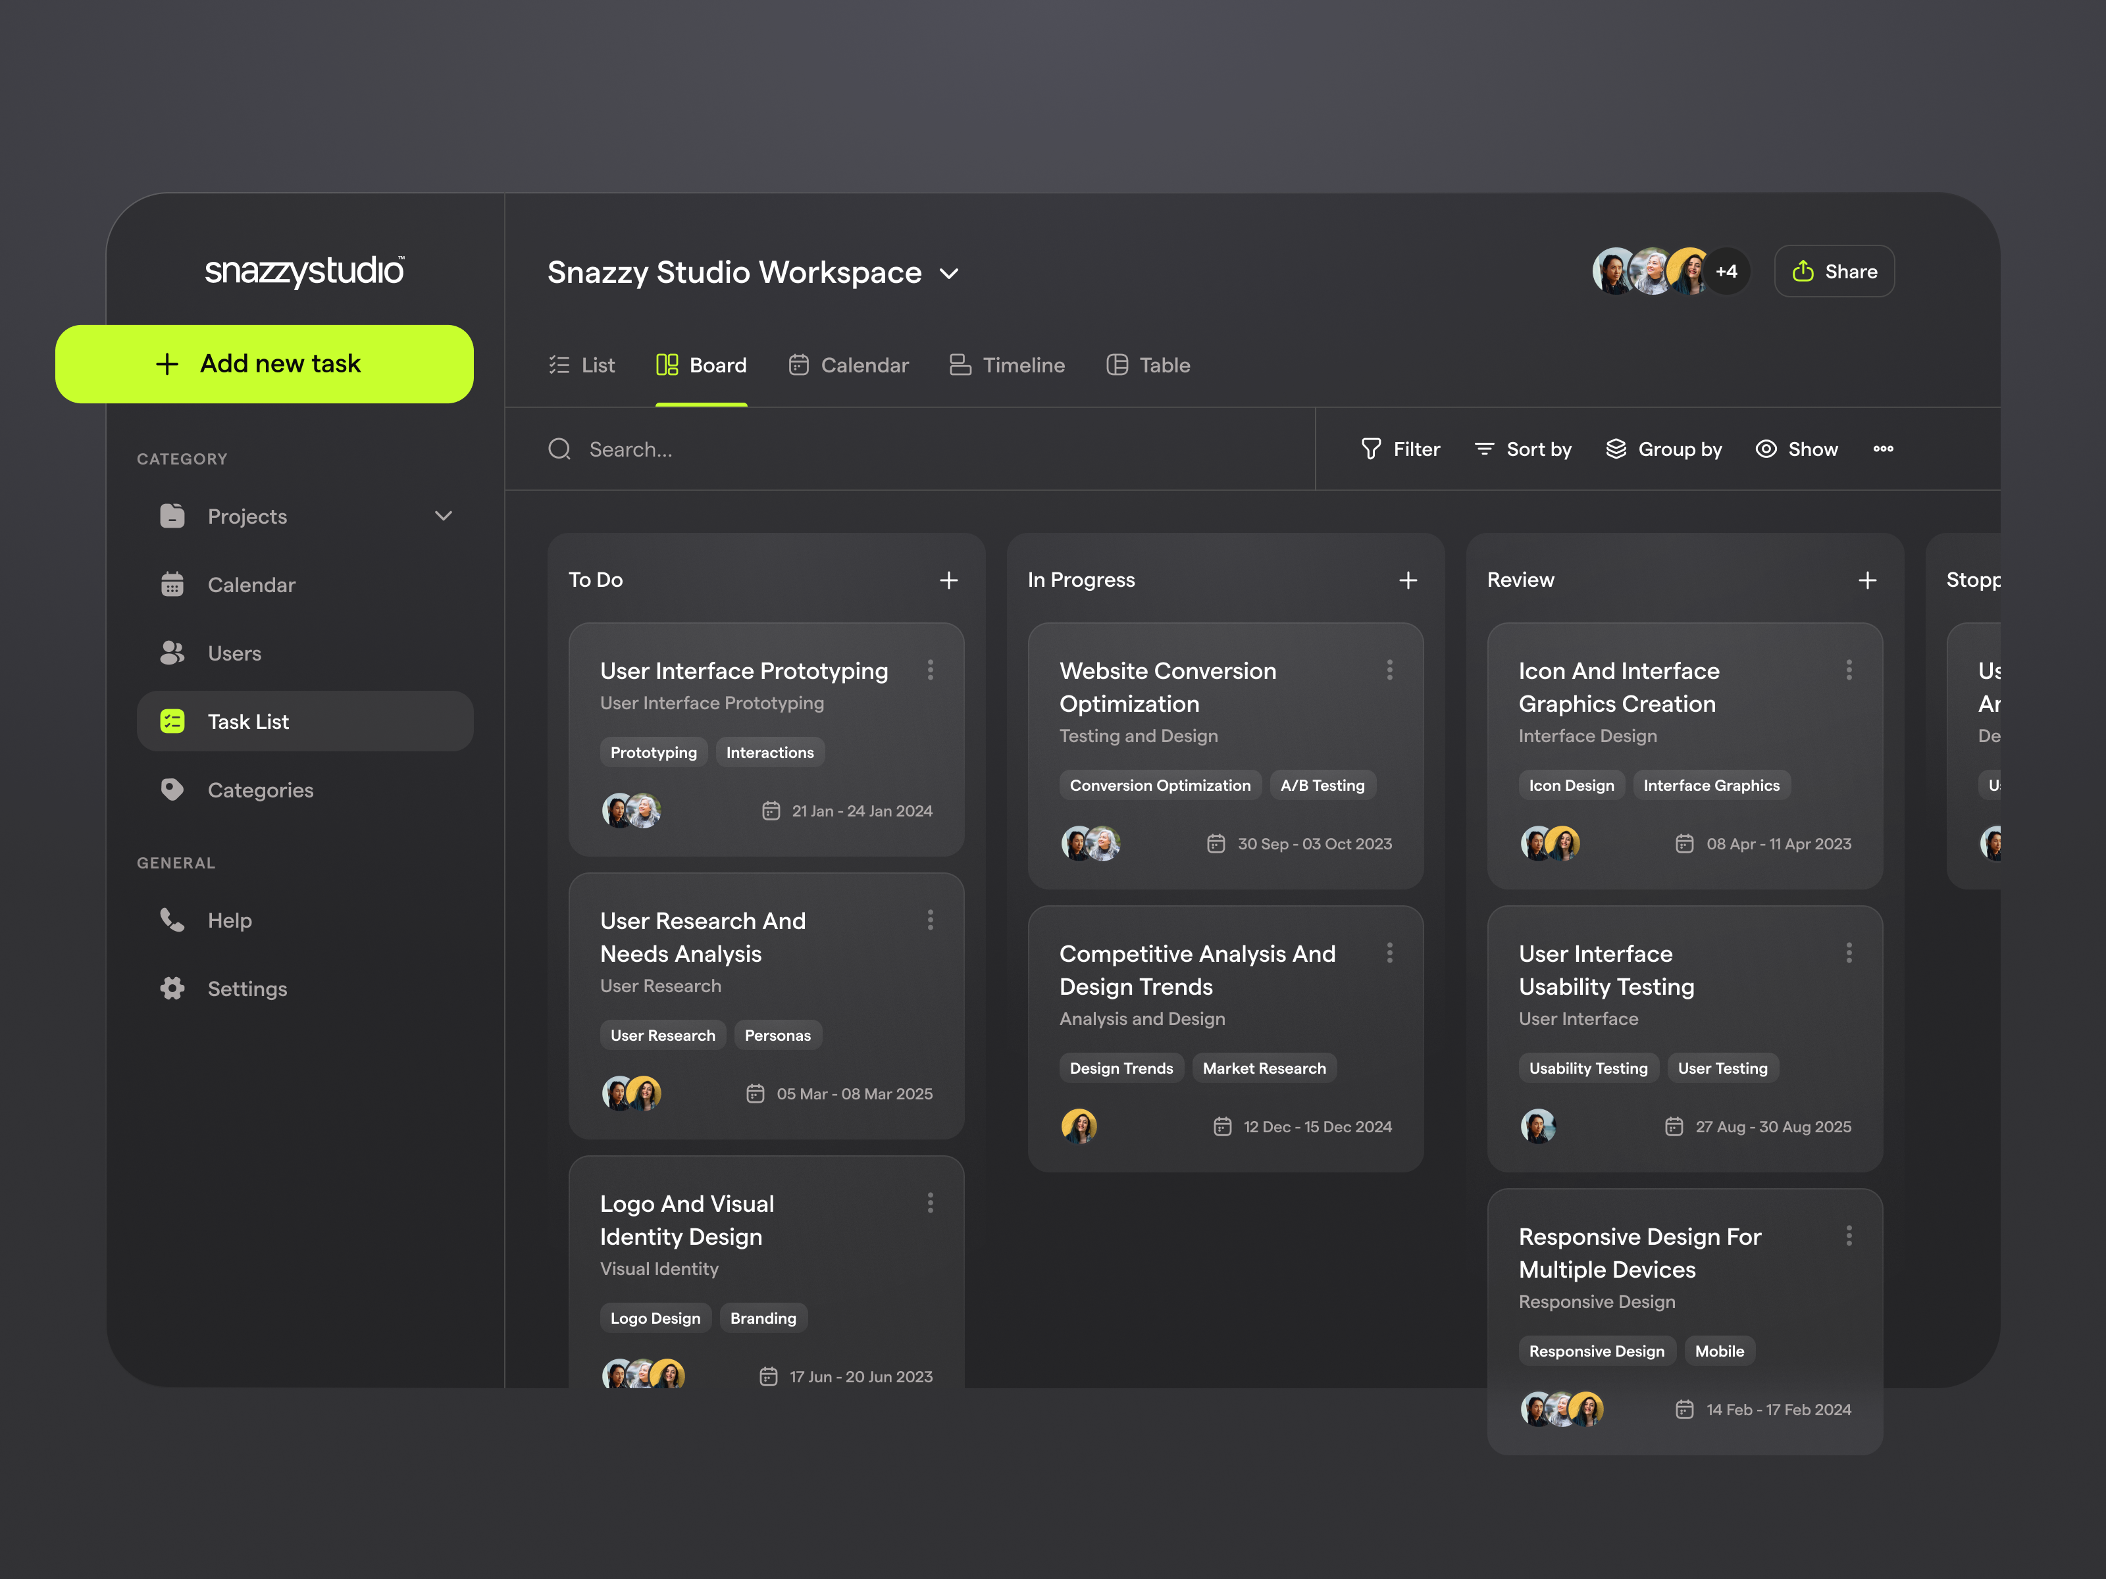Expand the Projects chevron arrow
The image size is (2106, 1579).
(443, 516)
